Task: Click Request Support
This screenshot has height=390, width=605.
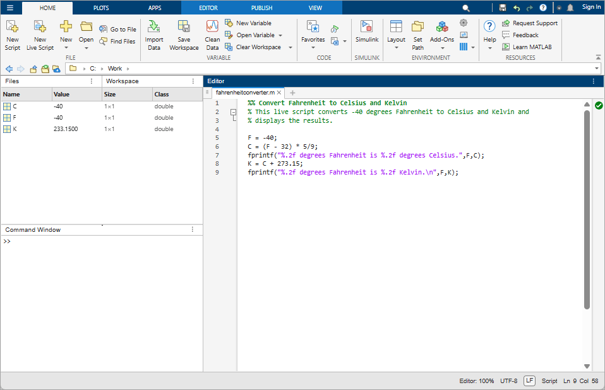Action: 530,23
